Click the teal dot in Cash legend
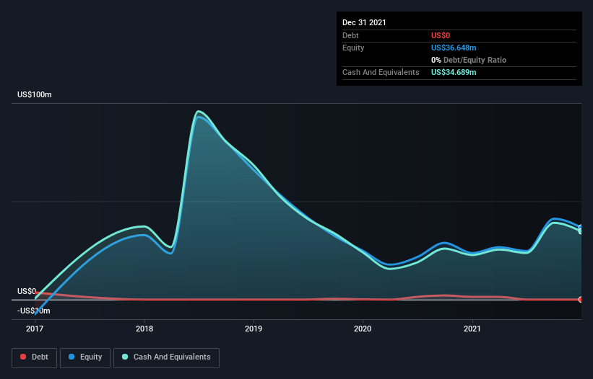 pos(125,357)
